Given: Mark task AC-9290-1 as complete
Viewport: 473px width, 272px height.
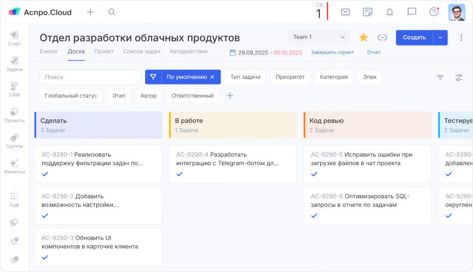Looking at the screenshot, I should pos(45,174).
